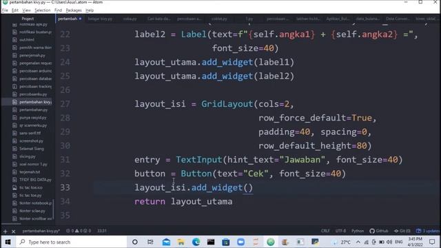Place cursor inside add_widget() parentheses on line 33

coord(248,188)
